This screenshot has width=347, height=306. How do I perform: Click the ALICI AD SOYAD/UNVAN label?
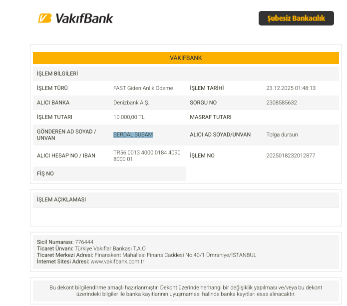point(220,134)
